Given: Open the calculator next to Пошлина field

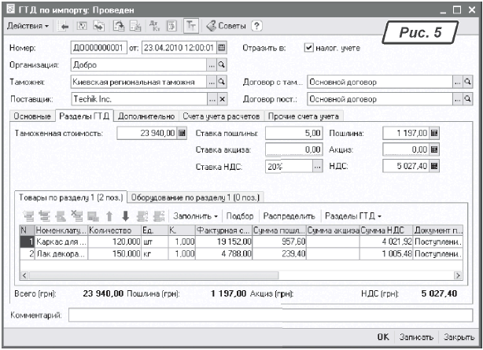Looking at the screenshot, I should click(x=433, y=134).
